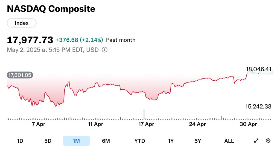Expand the chart to fullscreen
Viewport: 280px width, 149px height.
256,141
